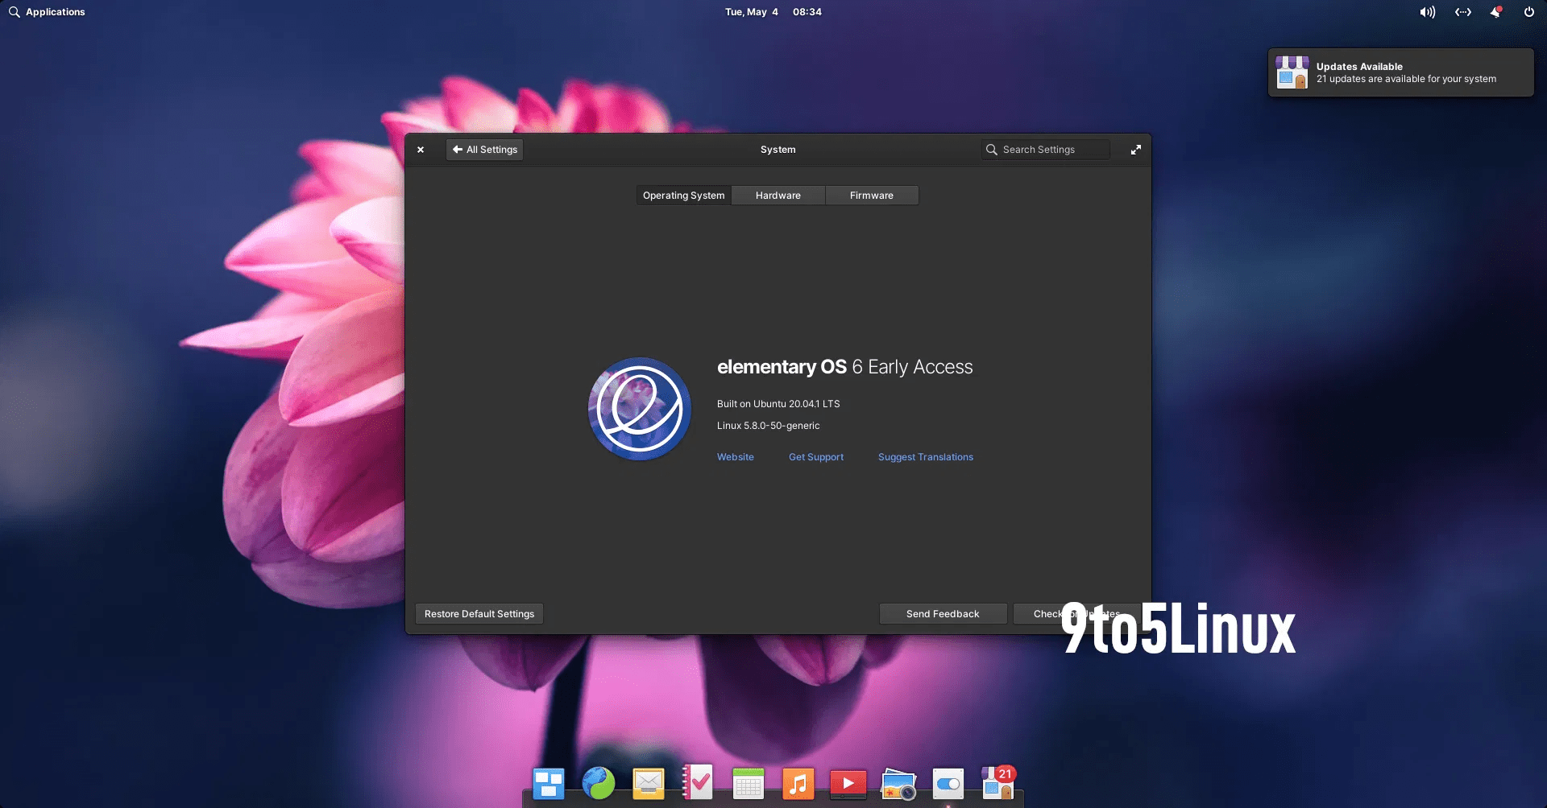Click the AppCenter icon in the notification

point(1292,72)
